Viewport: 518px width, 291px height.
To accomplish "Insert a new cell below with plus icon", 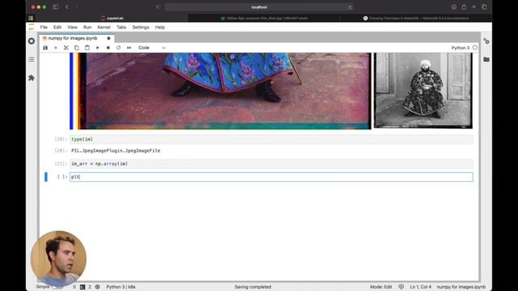I will [56, 48].
